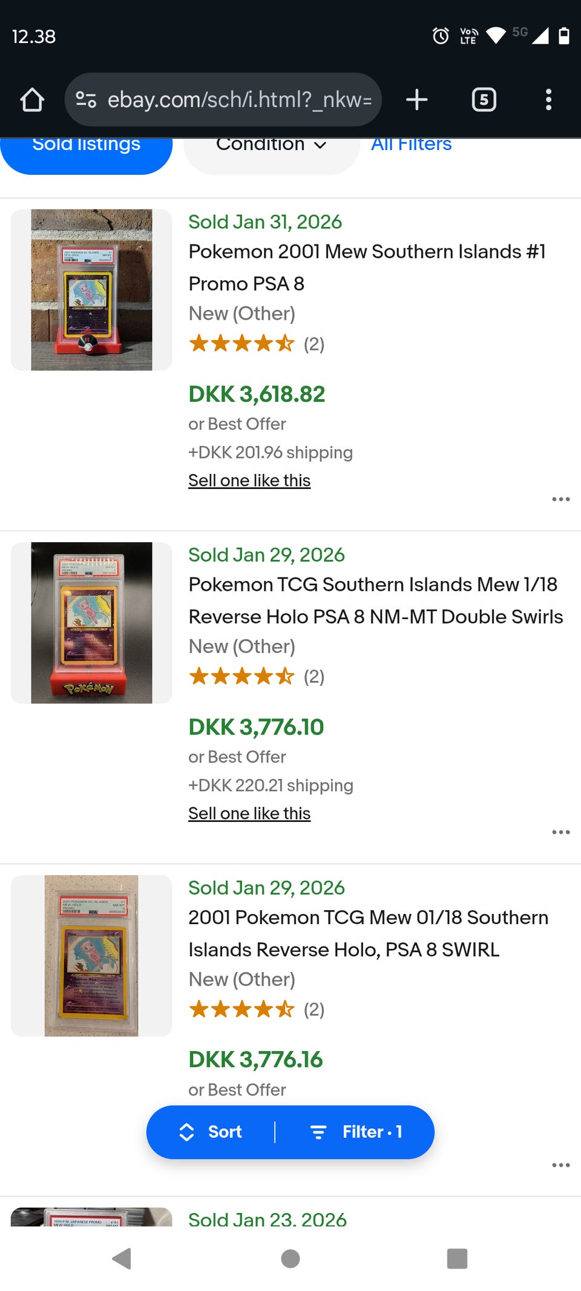Open more options for Double Swirls listing
Viewport: 581px width, 1291px height.
click(560, 832)
